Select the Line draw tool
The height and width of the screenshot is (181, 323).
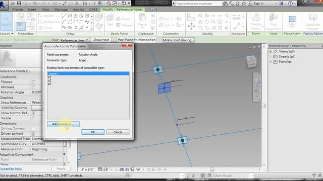click(64, 16)
